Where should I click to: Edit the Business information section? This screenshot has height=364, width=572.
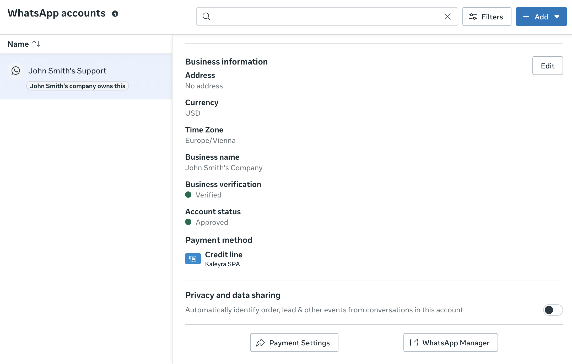coord(547,66)
